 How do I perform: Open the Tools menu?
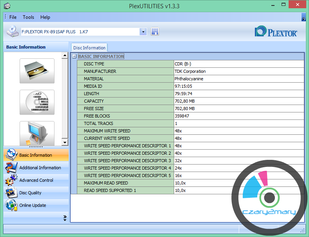click(x=28, y=17)
